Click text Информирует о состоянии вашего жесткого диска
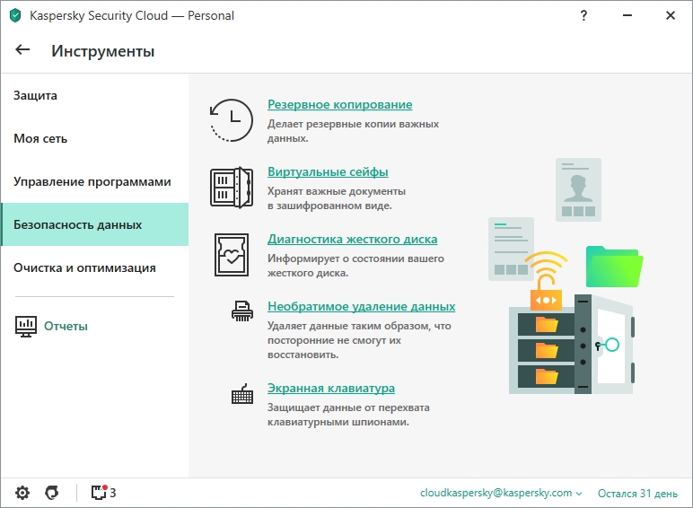693x508 pixels. (x=355, y=266)
